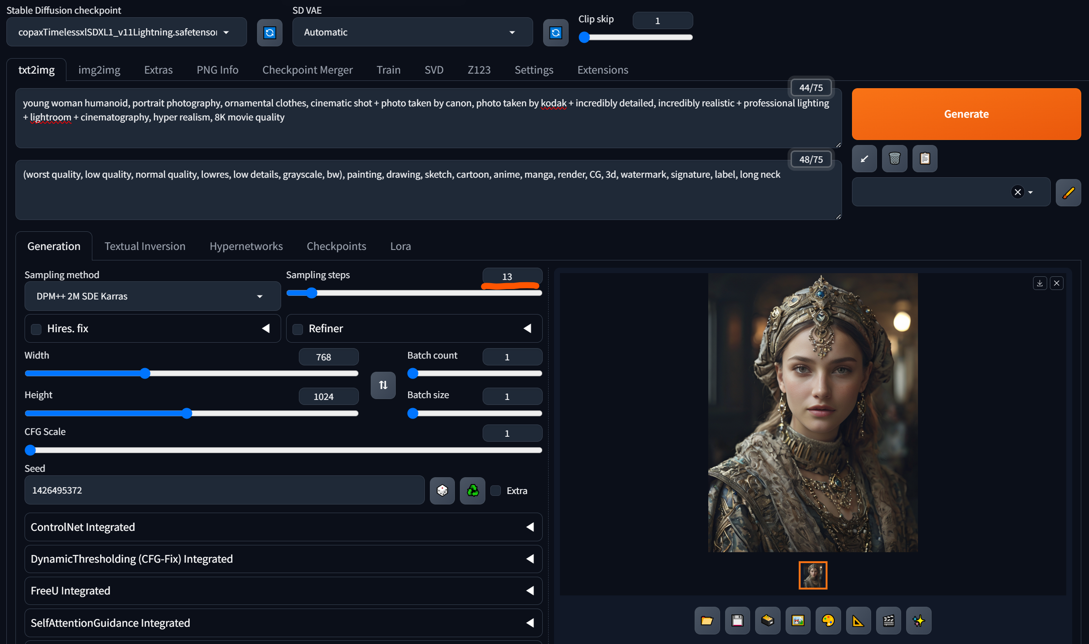Swap width and height values
Image resolution: width=1089 pixels, height=644 pixels.
(383, 385)
